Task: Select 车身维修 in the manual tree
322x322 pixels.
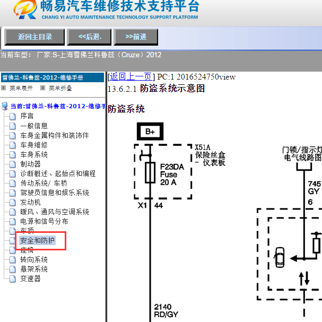Action: 34,145
